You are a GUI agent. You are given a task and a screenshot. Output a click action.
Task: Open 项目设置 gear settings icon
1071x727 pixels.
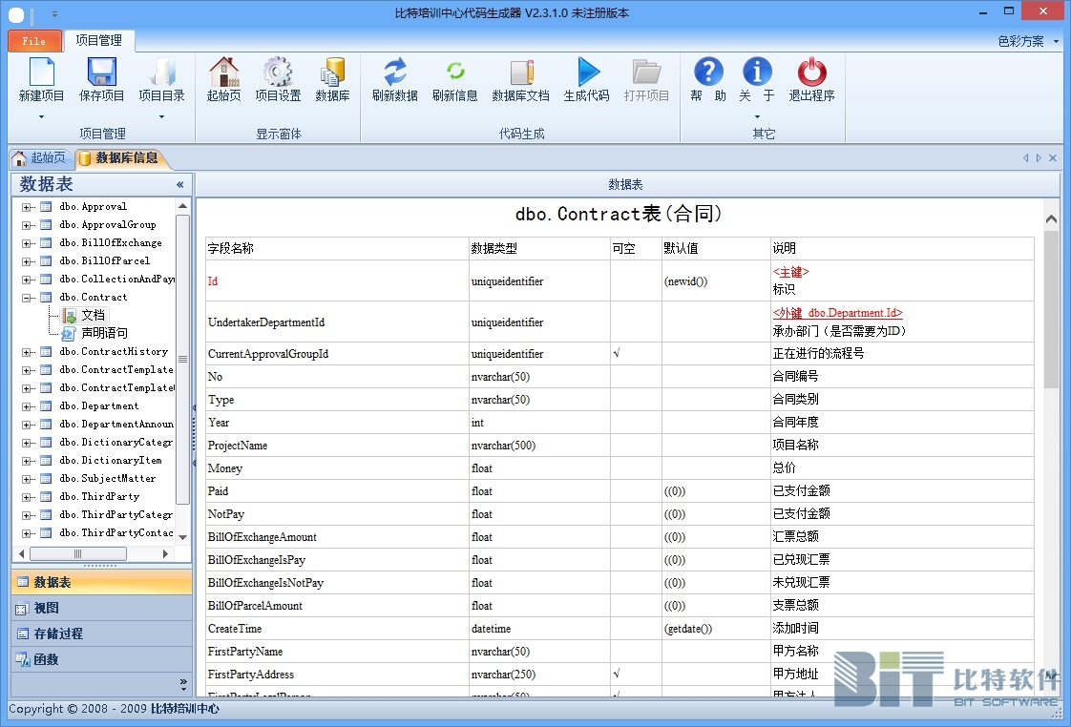coord(278,73)
